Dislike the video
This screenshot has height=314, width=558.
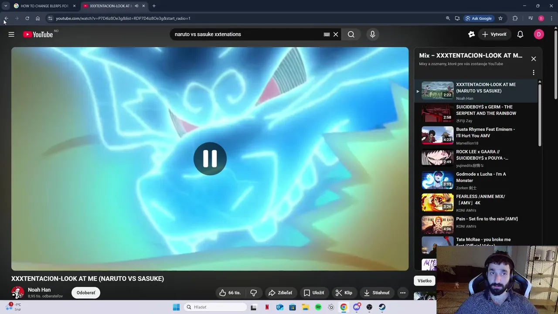coord(254,293)
